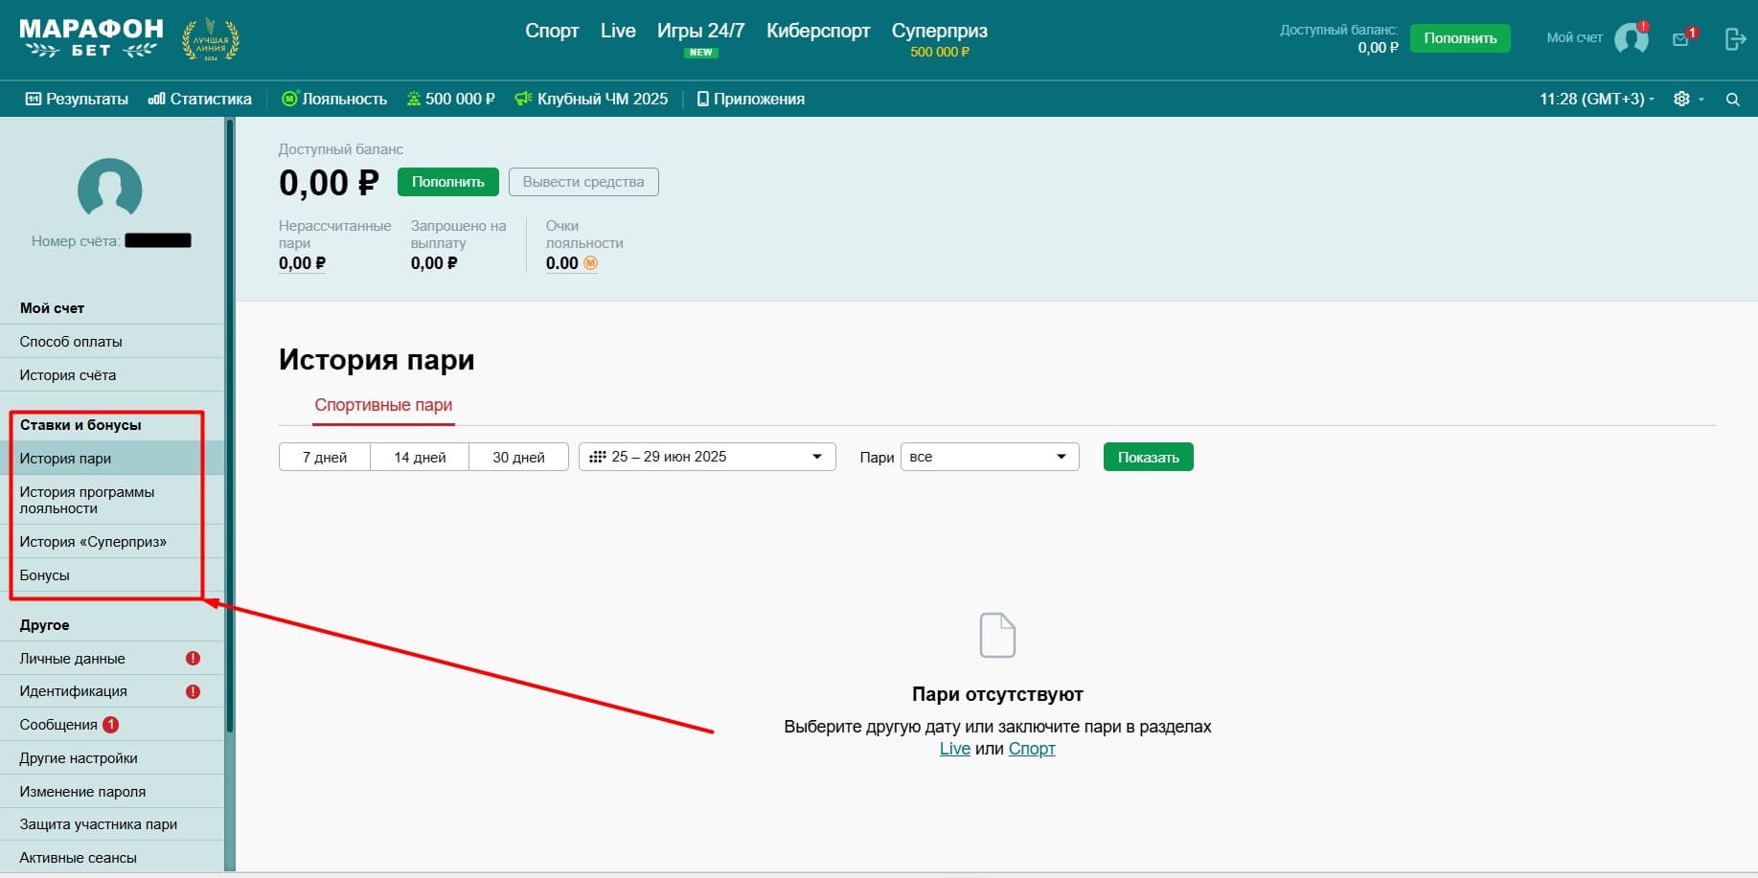Open the Киберспорт section

818,31
